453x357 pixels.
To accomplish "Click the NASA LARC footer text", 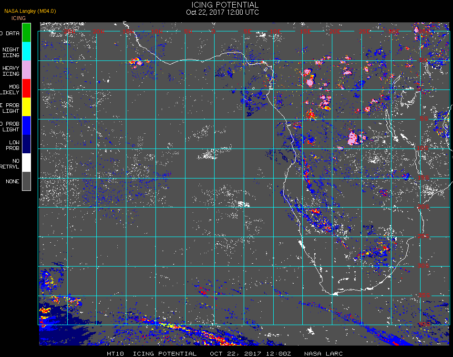I will click(x=323, y=354).
